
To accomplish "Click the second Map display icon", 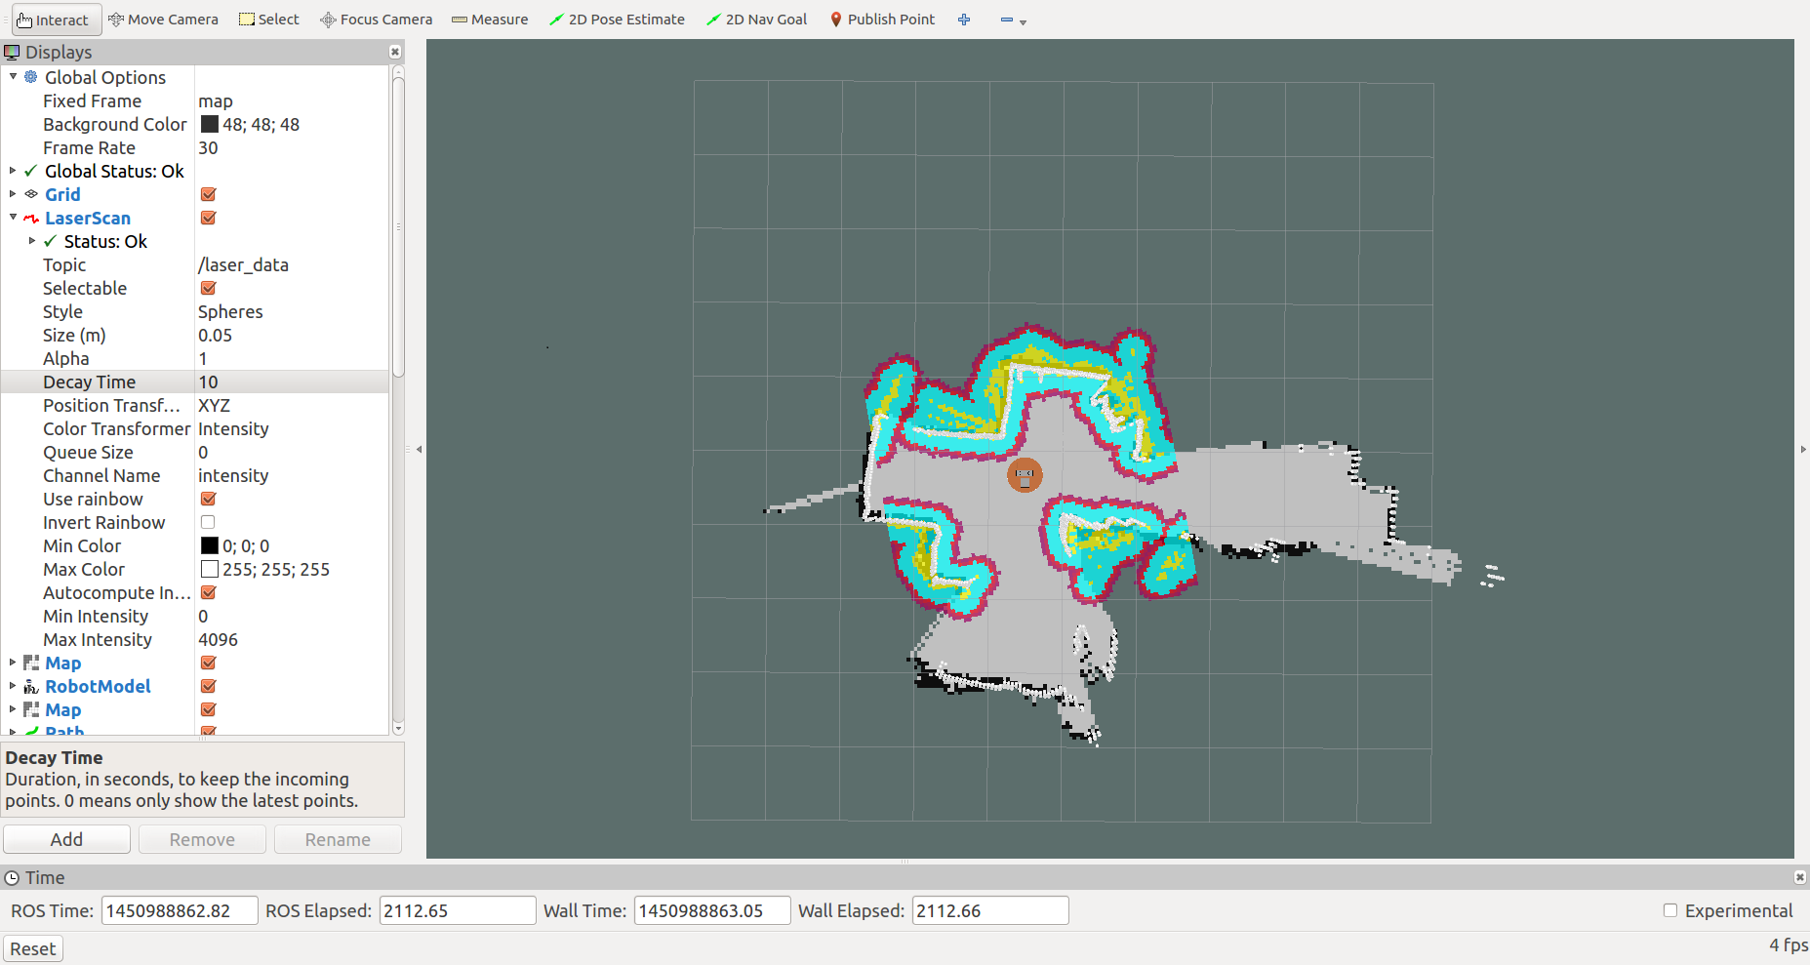I will pos(31,709).
